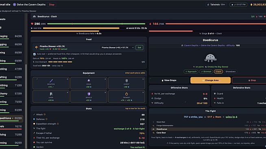
Task: Remove the Chest item with its X
Action: 143,79
